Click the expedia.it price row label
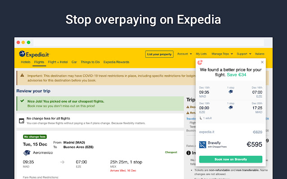The image size is (287, 179). click(x=207, y=132)
